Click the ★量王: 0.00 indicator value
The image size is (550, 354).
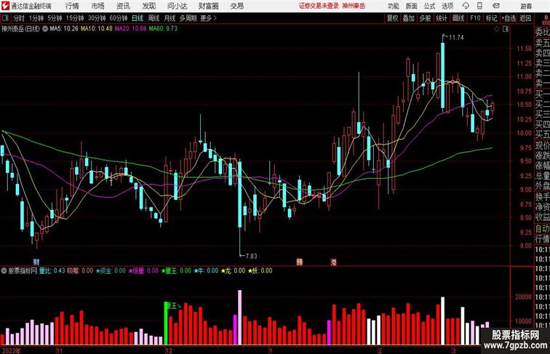176,270
